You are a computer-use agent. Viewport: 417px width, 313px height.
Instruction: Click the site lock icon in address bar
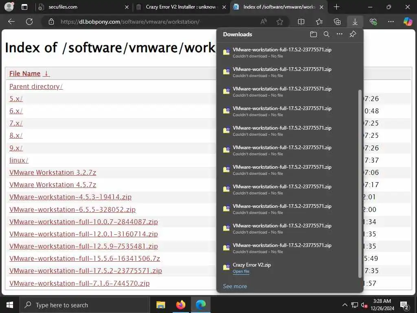tap(51, 22)
